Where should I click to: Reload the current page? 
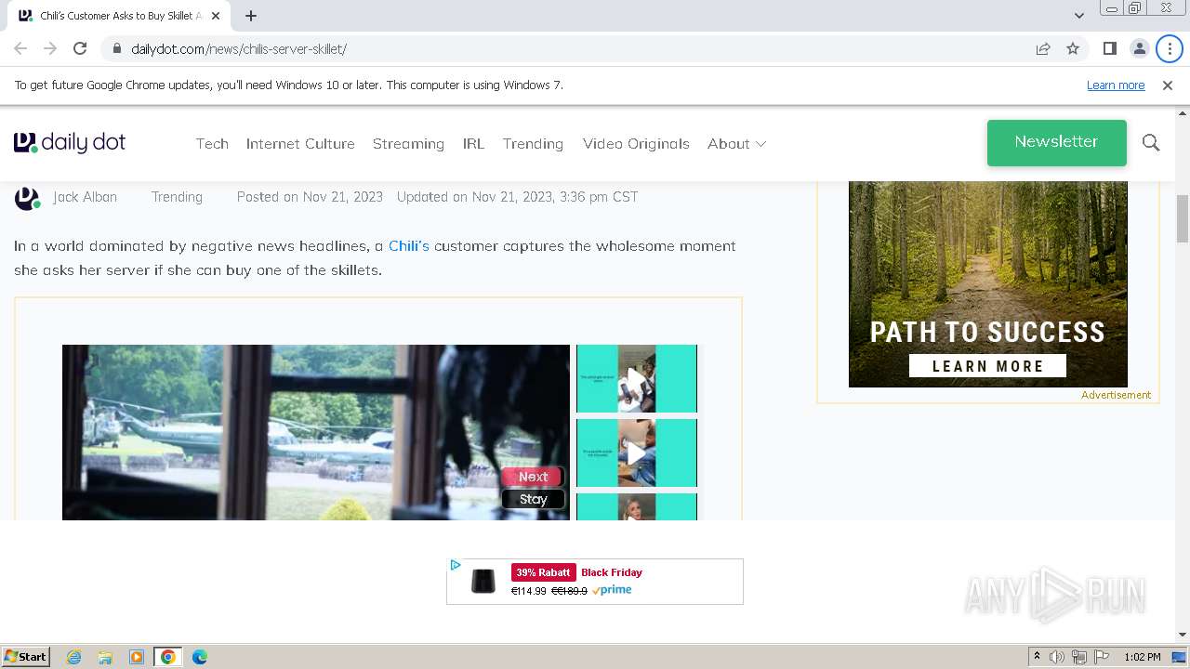pos(80,48)
